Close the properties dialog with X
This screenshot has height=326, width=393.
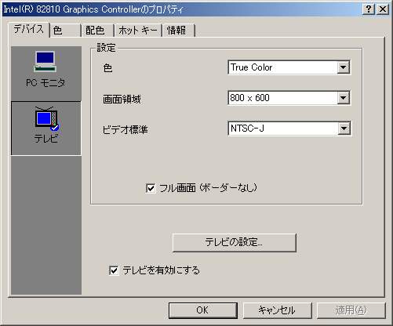(x=383, y=9)
